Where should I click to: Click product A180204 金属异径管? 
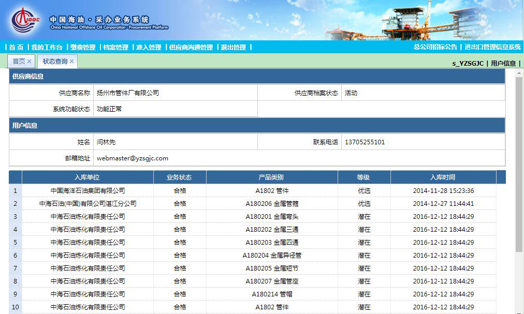point(272,255)
